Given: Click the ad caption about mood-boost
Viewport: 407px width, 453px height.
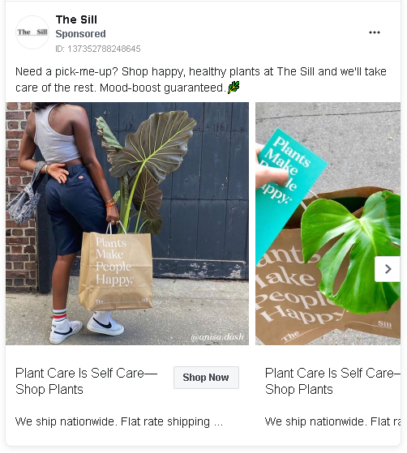Looking at the screenshot, I should 201,79.
